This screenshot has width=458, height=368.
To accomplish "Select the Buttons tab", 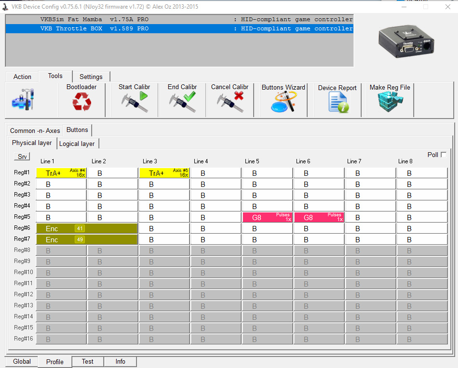I will [78, 130].
